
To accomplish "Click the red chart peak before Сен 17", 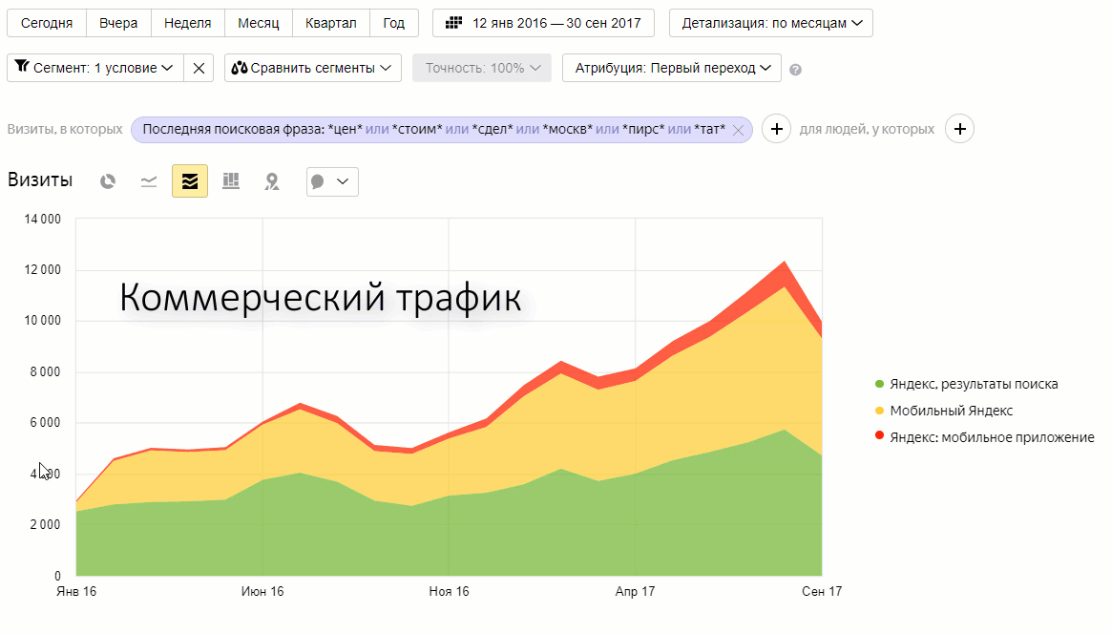I will 784,273.
